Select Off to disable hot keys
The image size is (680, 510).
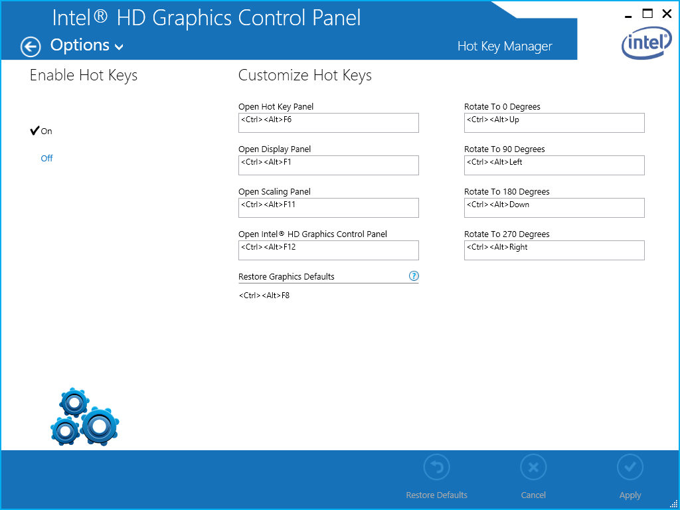(x=46, y=158)
